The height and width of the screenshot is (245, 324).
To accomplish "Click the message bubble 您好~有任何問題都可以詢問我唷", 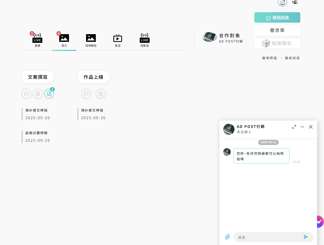I will click(261, 156).
